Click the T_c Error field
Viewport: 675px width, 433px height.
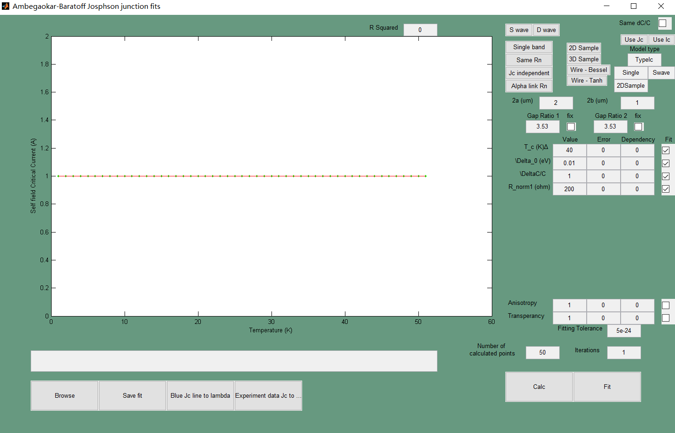[x=603, y=150]
